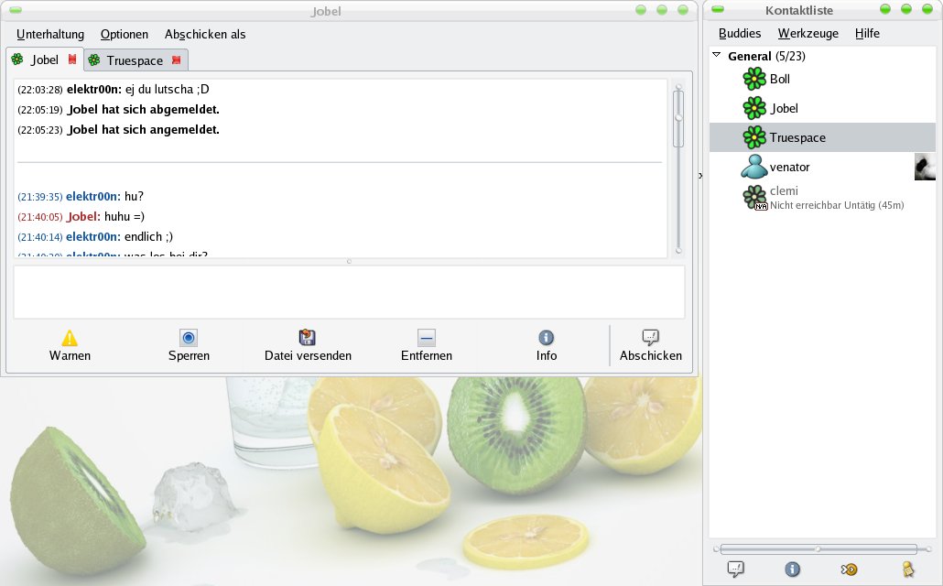943x586 pixels.
Task: Click the blue info icon in Kontaktliste
Action: tap(792, 570)
